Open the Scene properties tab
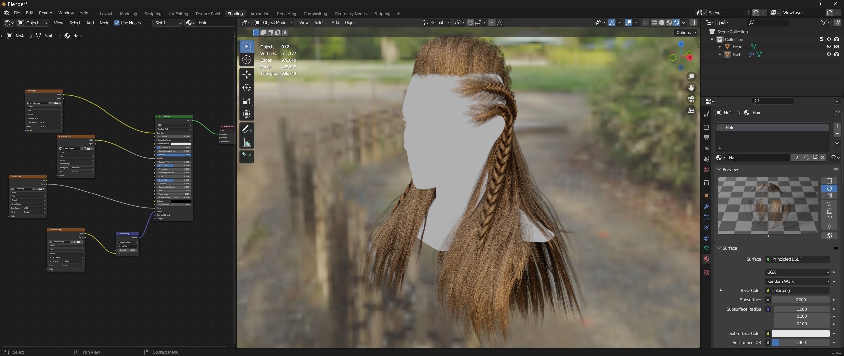The width and height of the screenshot is (844, 356). [x=706, y=159]
